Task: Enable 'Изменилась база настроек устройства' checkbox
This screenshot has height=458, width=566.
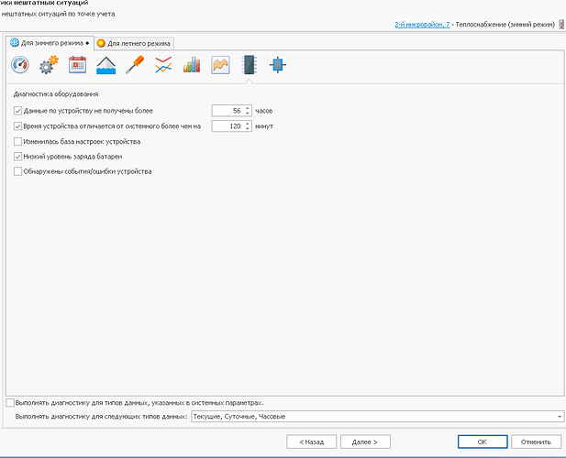Action: (x=18, y=141)
